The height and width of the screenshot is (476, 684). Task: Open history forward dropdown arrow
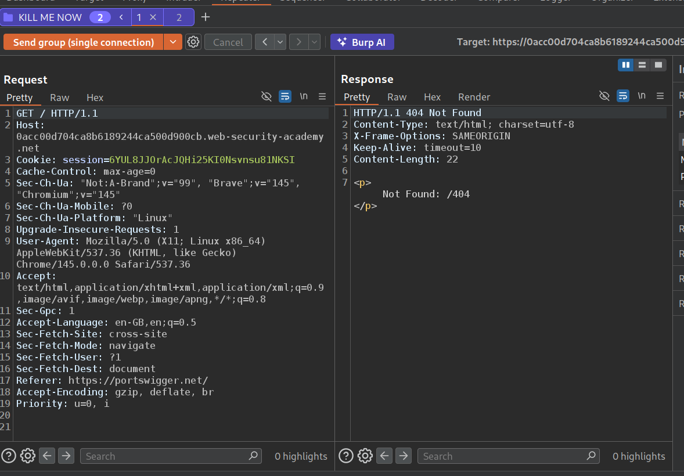[314, 42]
